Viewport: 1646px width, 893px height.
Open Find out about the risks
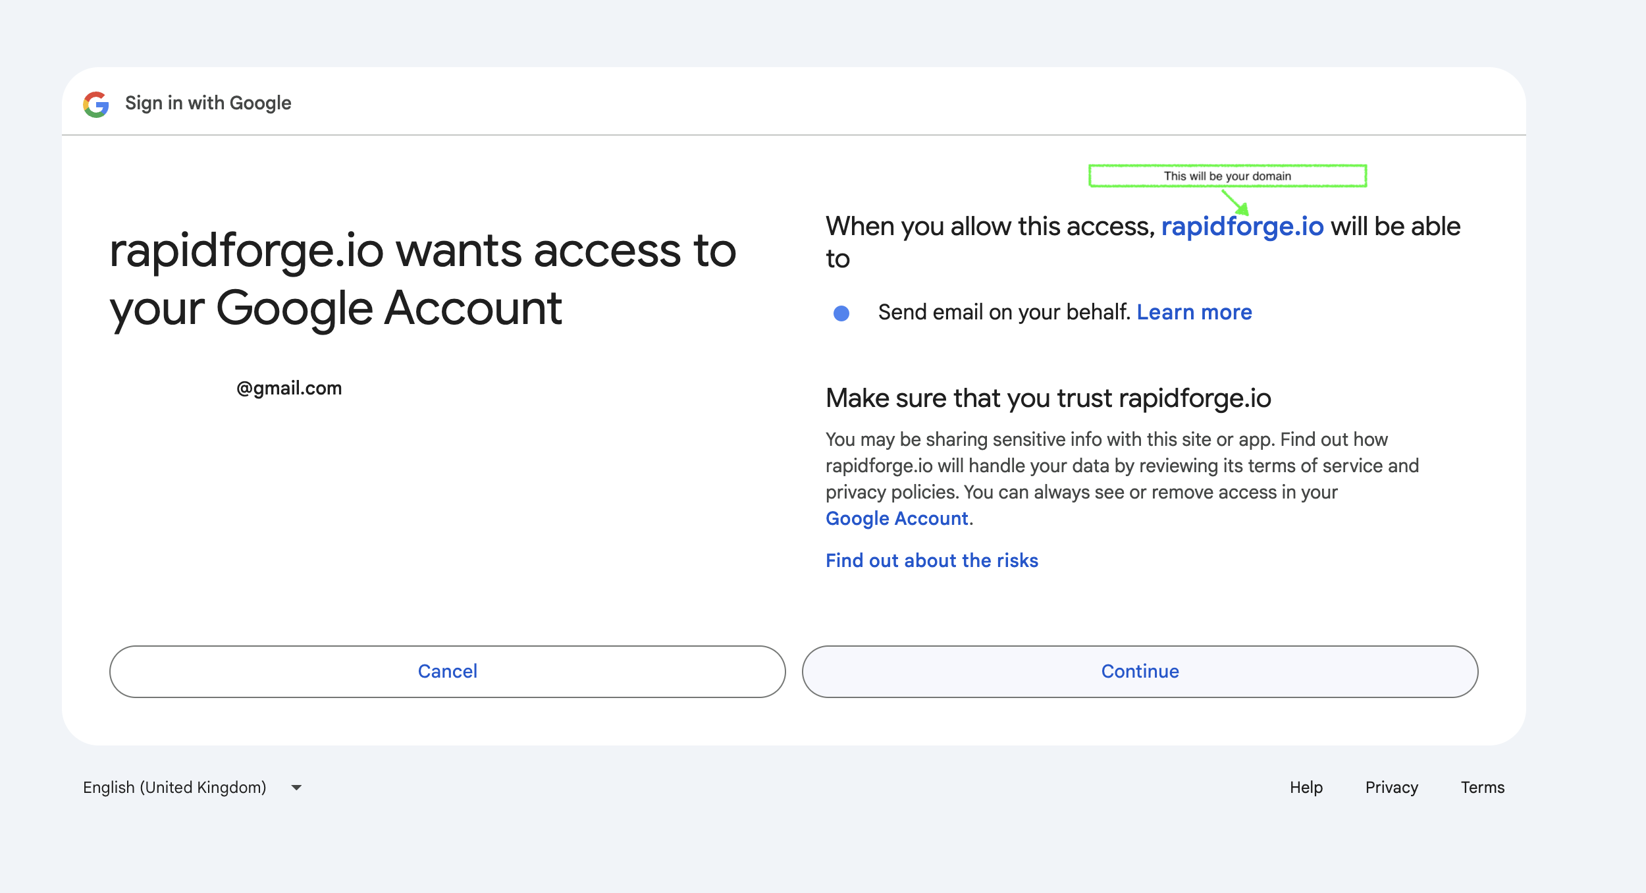pyautogui.click(x=932, y=560)
